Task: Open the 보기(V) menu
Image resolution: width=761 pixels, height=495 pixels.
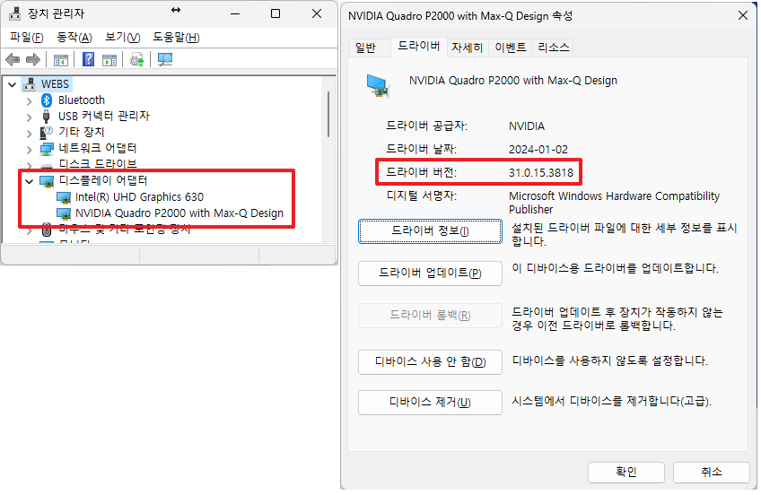Action: coord(122,38)
